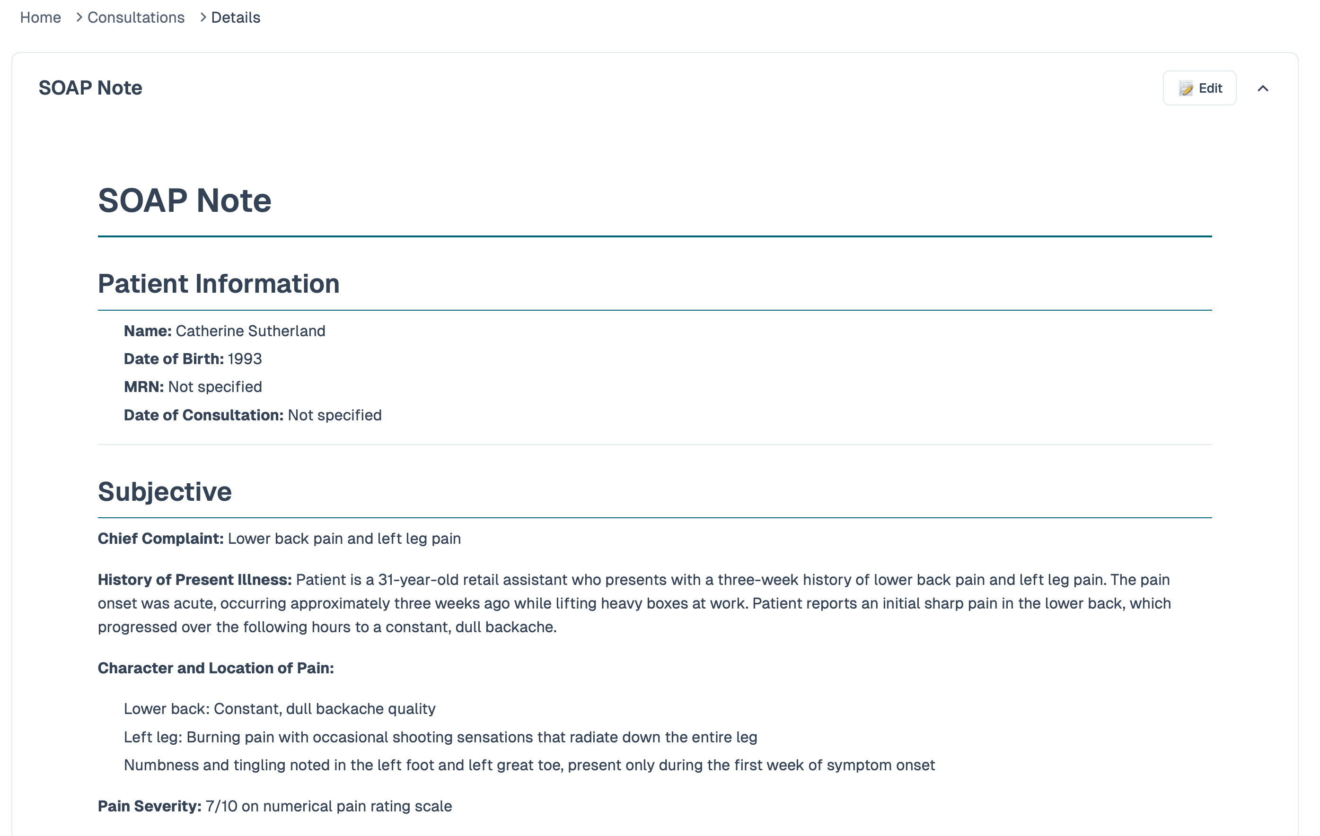The height and width of the screenshot is (836, 1320).
Task: Click the Chief Complaint text
Action: (x=279, y=539)
